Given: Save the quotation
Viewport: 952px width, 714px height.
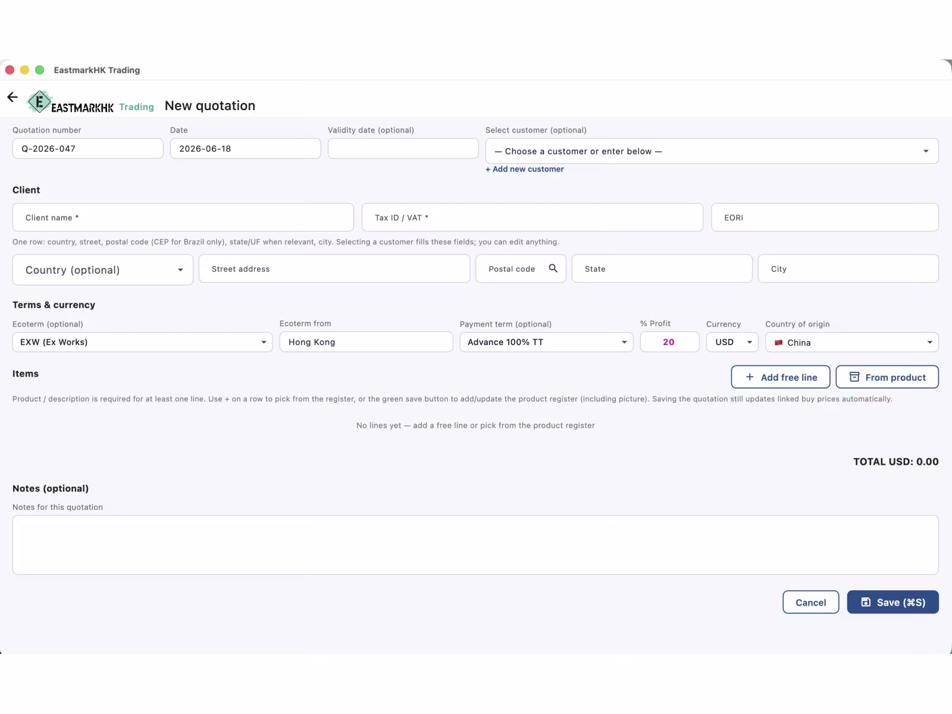Looking at the screenshot, I should [x=892, y=602].
